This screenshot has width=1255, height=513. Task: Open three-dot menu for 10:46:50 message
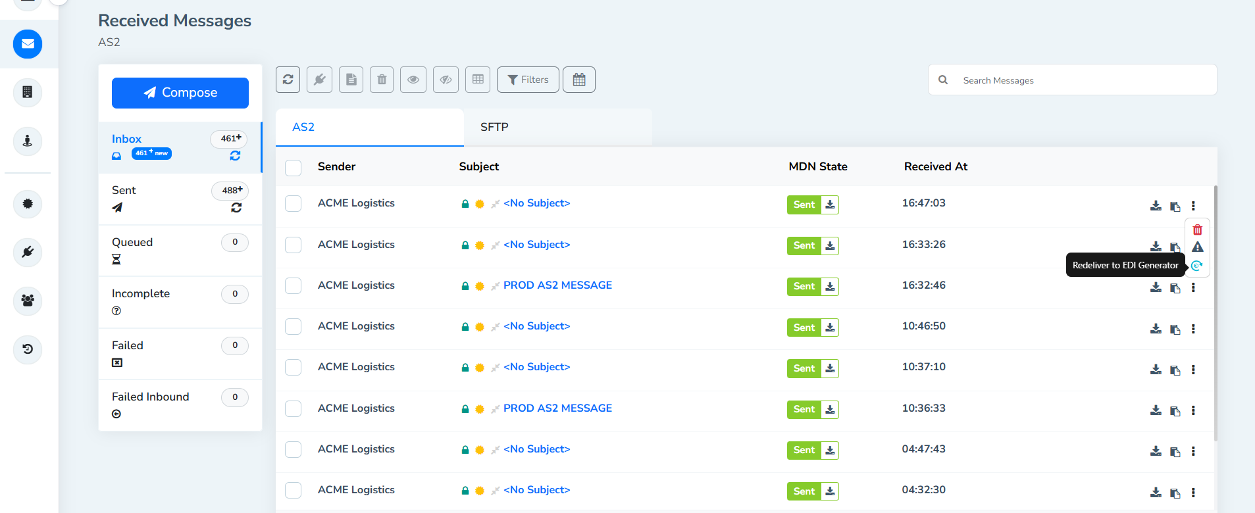1192,329
